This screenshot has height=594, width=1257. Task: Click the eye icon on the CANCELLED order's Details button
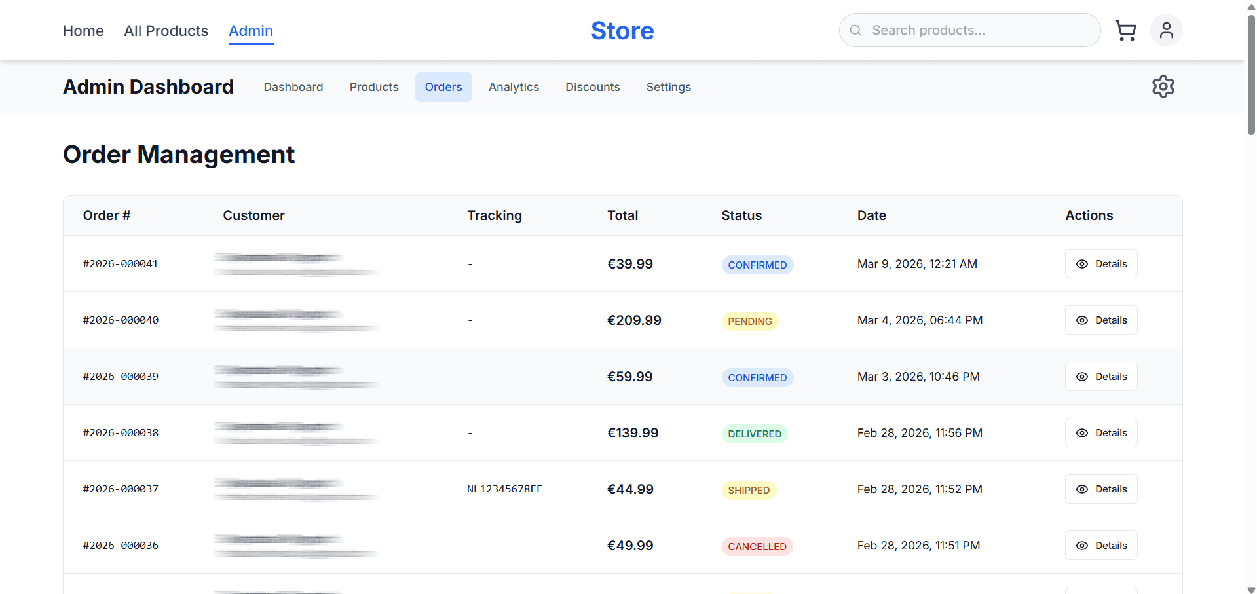(1082, 545)
